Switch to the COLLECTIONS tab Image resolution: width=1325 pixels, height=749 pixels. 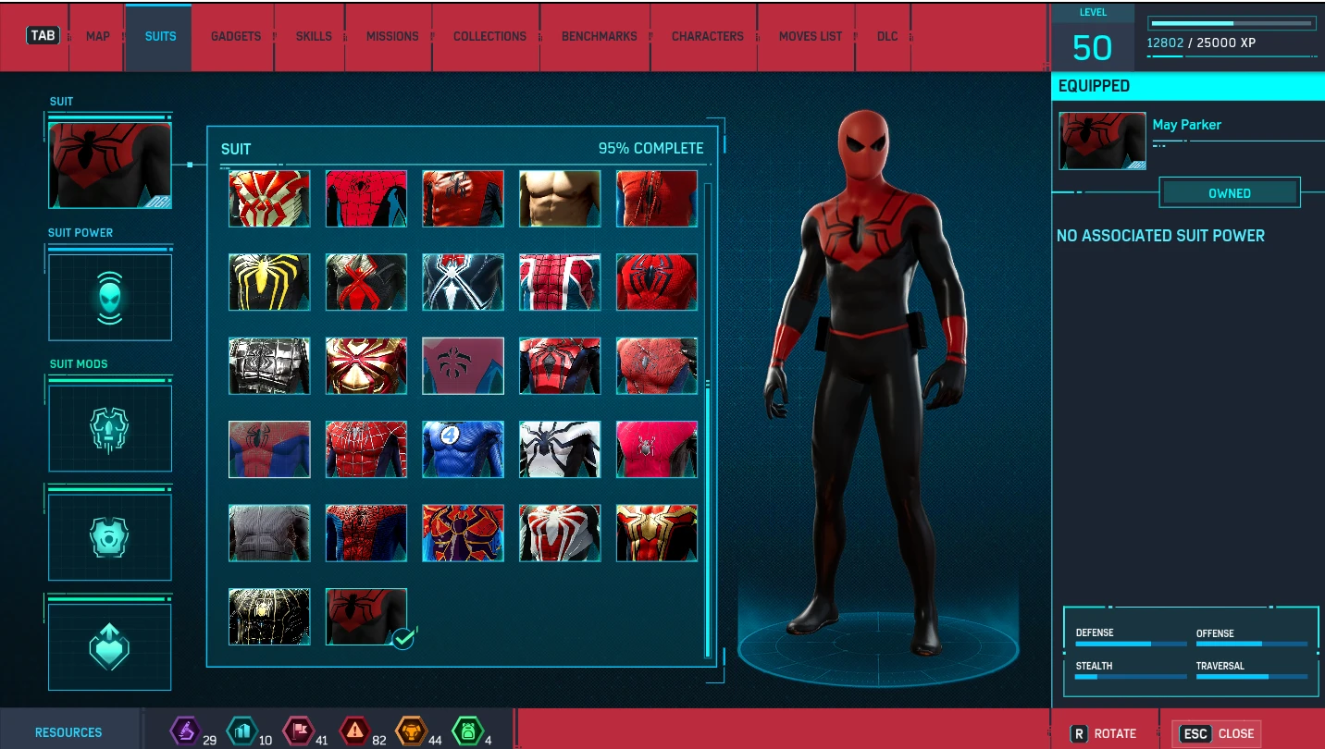click(x=489, y=36)
